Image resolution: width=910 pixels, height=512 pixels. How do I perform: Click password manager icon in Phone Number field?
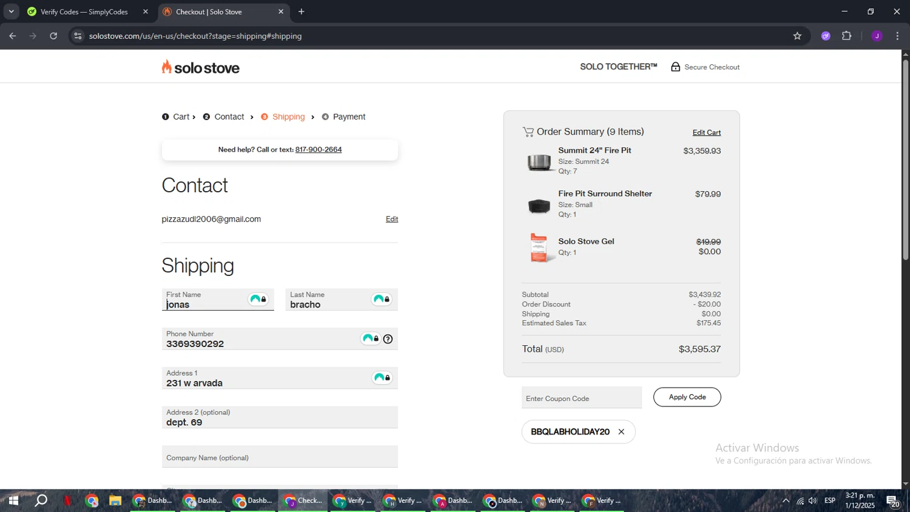coord(370,339)
